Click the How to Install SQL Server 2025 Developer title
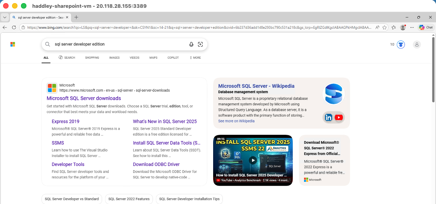Screen dimensions: 436x204 [x=251, y=175]
